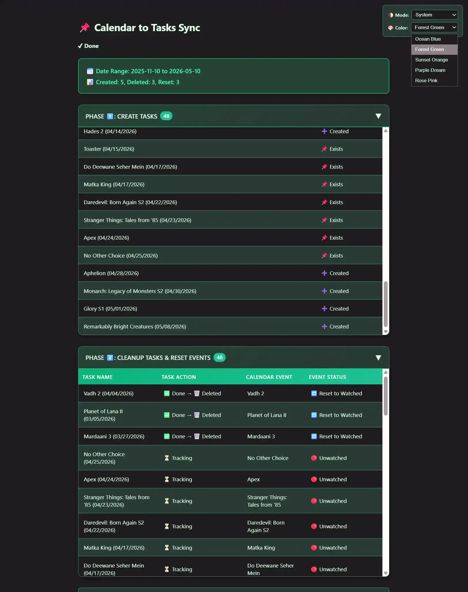Click the Phase 1 scrollbar down arrow
468x592 pixels.
[386, 332]
